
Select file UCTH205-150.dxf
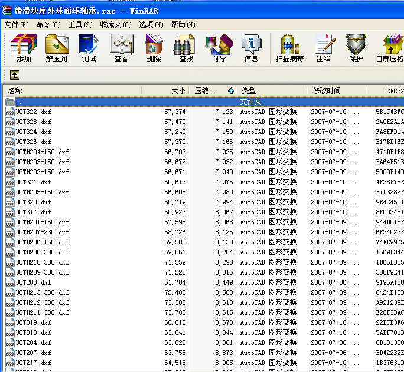pyautogui.click(x=43, y=192)
